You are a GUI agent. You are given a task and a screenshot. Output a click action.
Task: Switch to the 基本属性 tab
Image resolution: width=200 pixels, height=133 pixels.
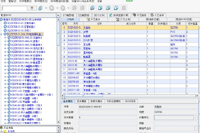[68, 101]
